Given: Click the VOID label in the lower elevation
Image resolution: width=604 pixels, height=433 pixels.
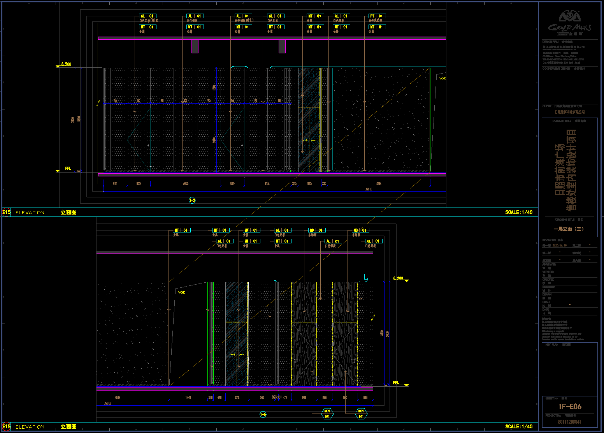Looking at the screenshot, I should pyautogui.click(x=182, y=292).
